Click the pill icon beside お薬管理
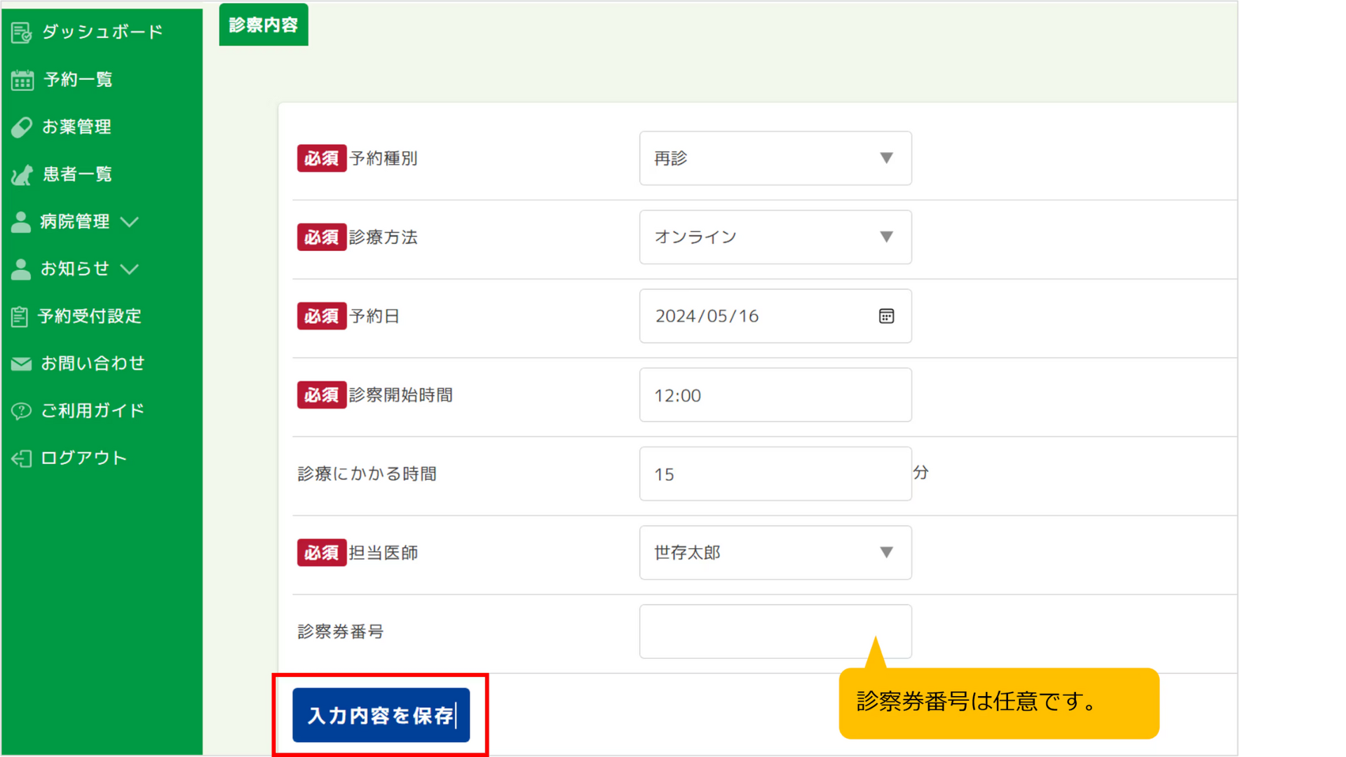 coord(22,127)
